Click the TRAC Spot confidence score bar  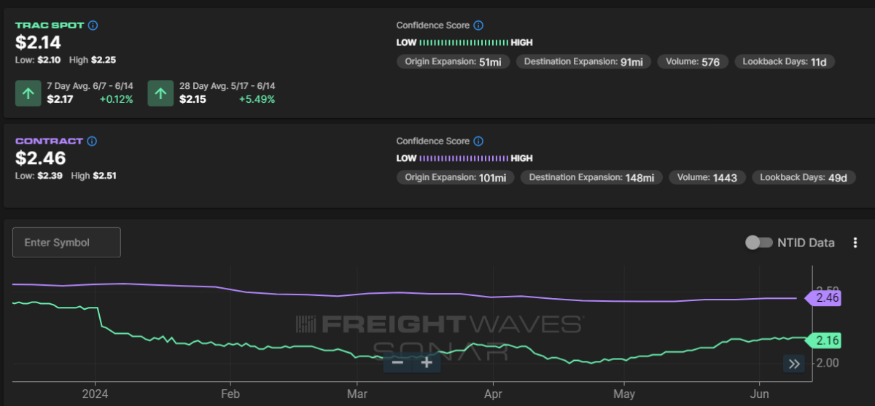click(x=464, y=42)
